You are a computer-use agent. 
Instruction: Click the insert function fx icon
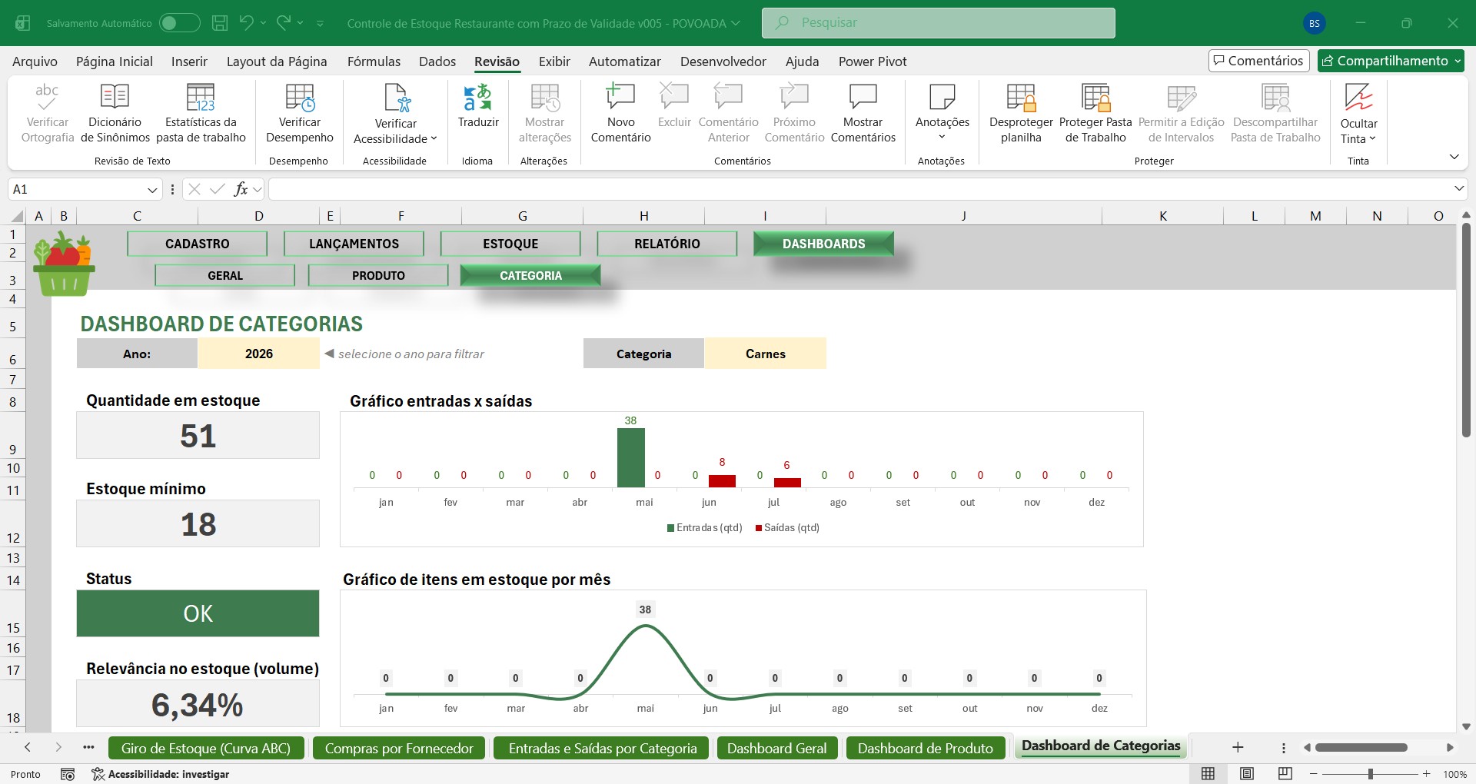[x=241, y=189]
